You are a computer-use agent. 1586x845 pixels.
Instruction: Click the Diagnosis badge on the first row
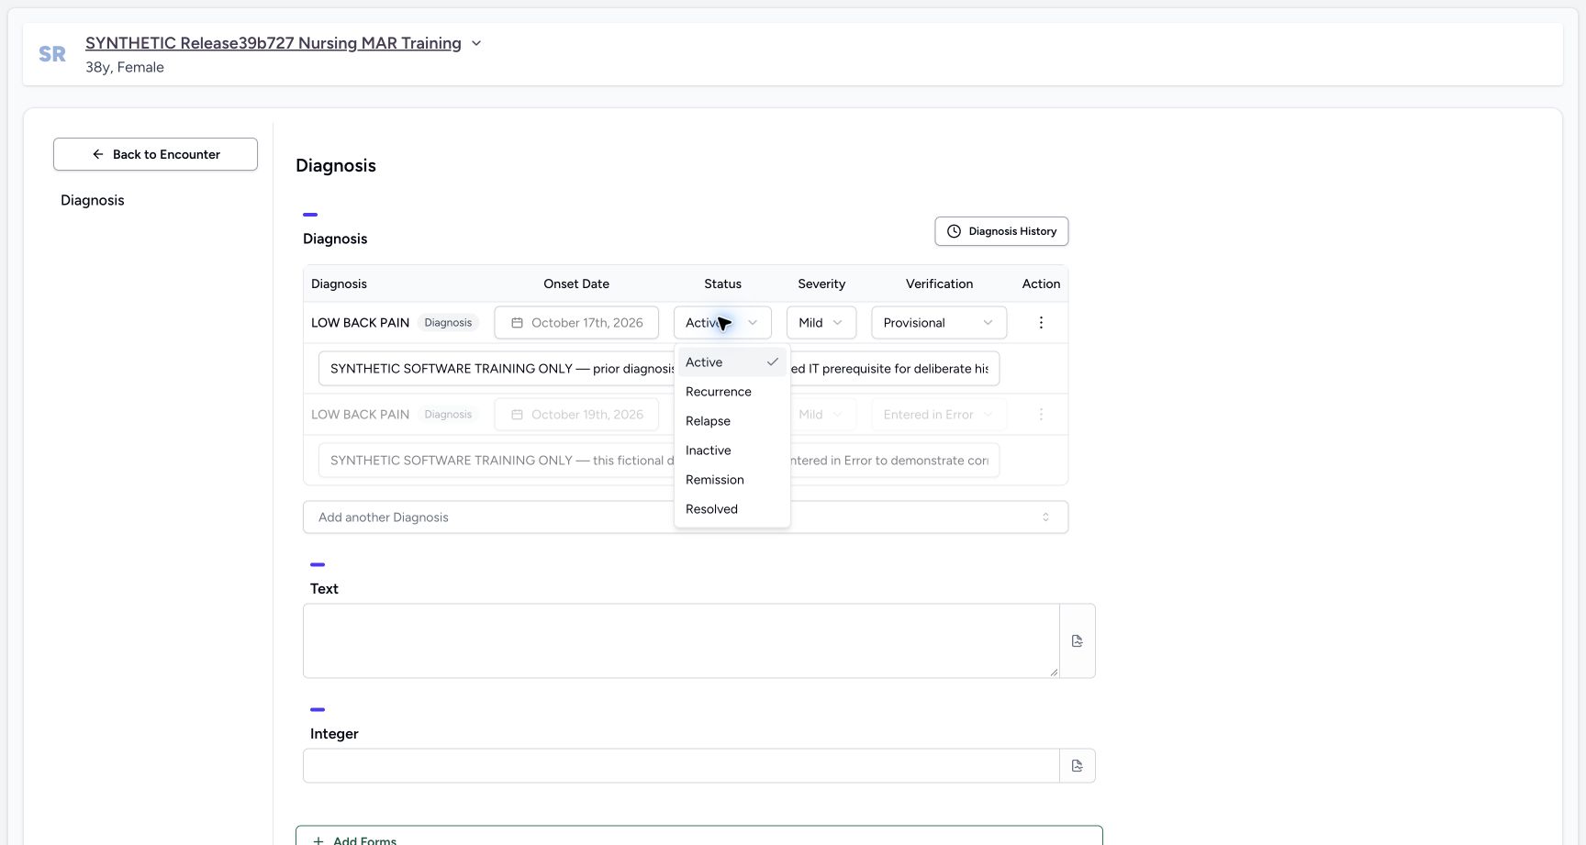448,323
